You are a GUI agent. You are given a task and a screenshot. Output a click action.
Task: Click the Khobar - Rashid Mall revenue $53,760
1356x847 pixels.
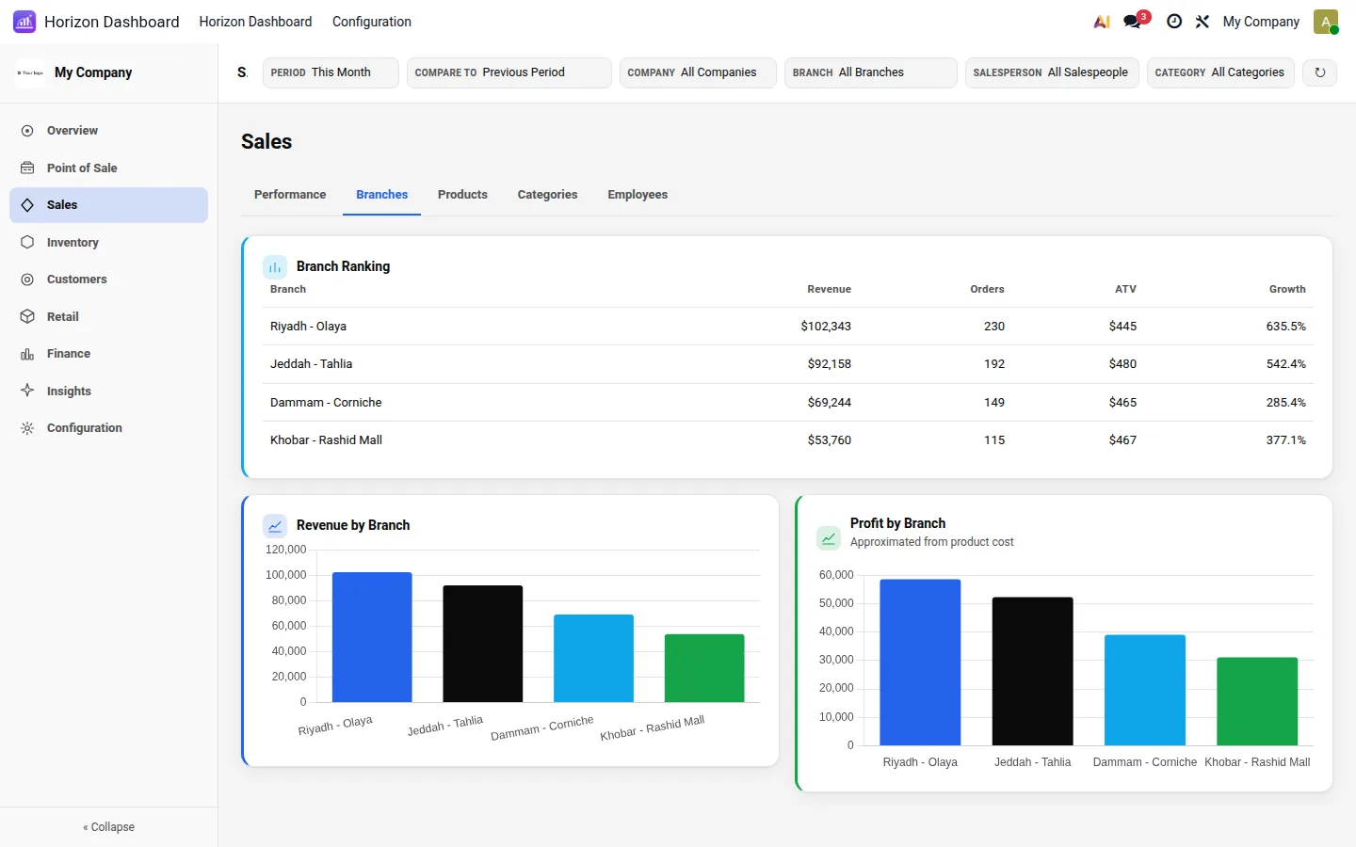coord(830,440)
